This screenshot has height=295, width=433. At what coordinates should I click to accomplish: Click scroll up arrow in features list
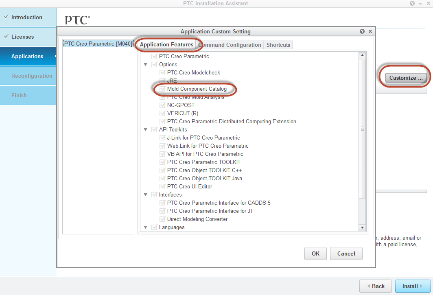(362, 55)
